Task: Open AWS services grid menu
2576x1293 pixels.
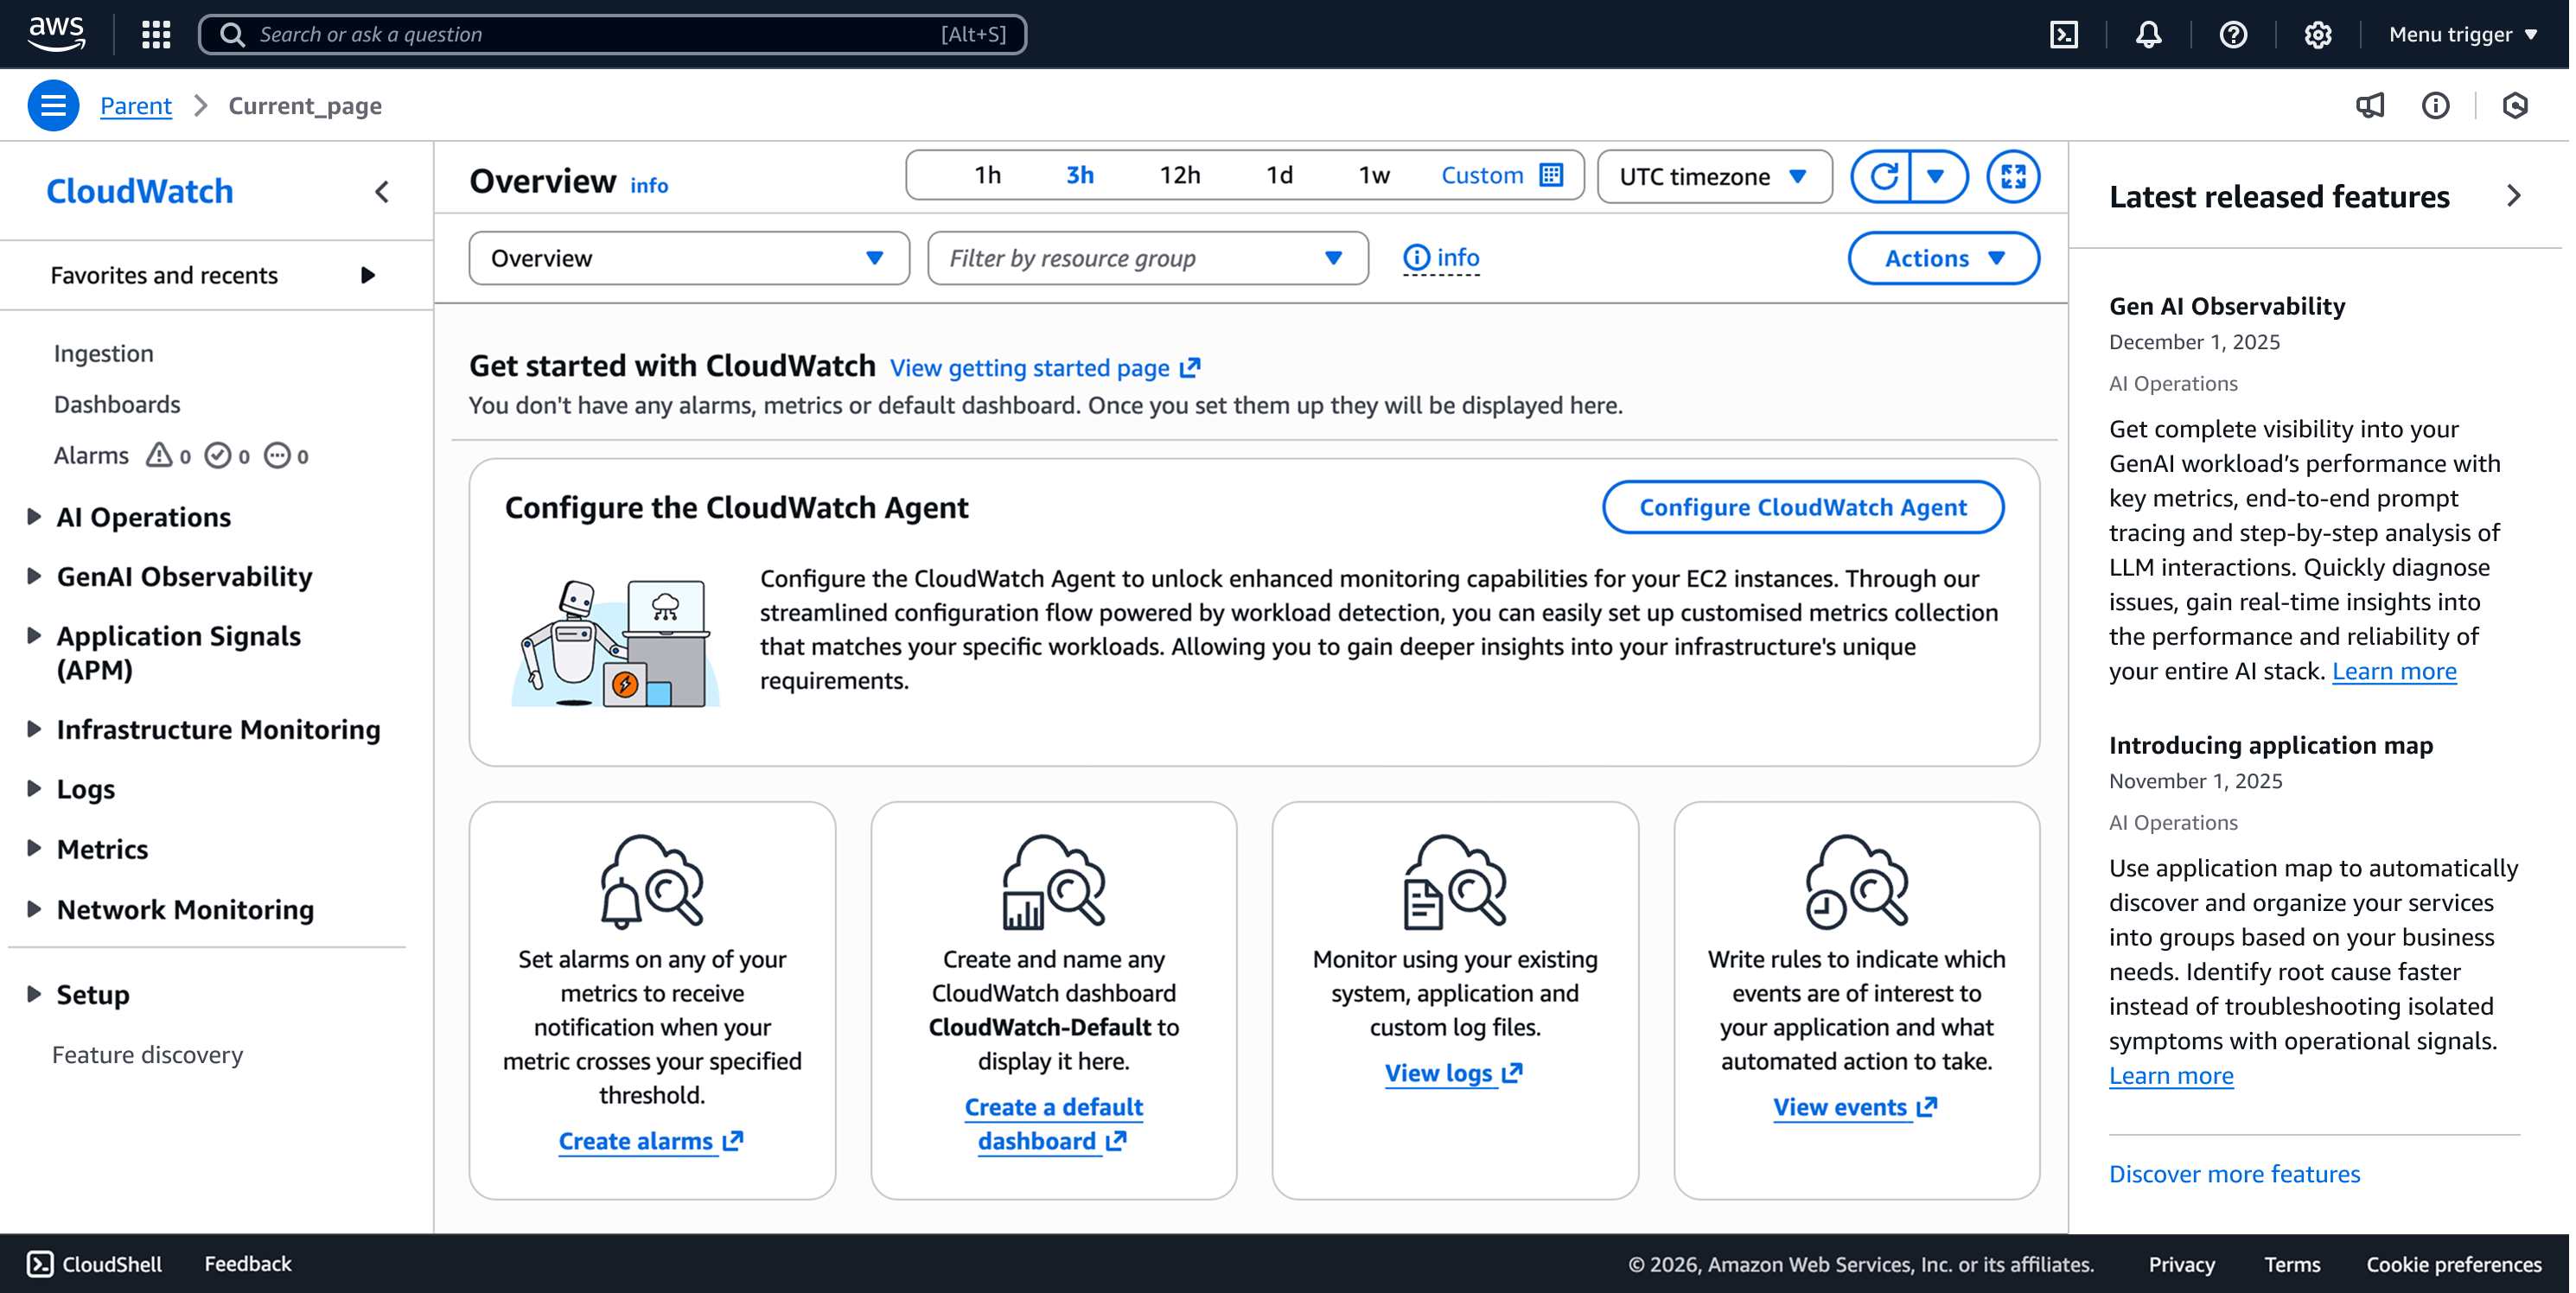Action: click(x=156, y=35)
